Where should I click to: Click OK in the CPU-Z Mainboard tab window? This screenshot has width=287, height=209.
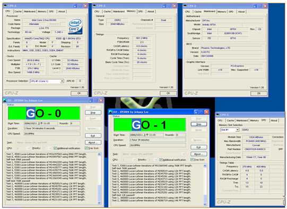(259, 93)
